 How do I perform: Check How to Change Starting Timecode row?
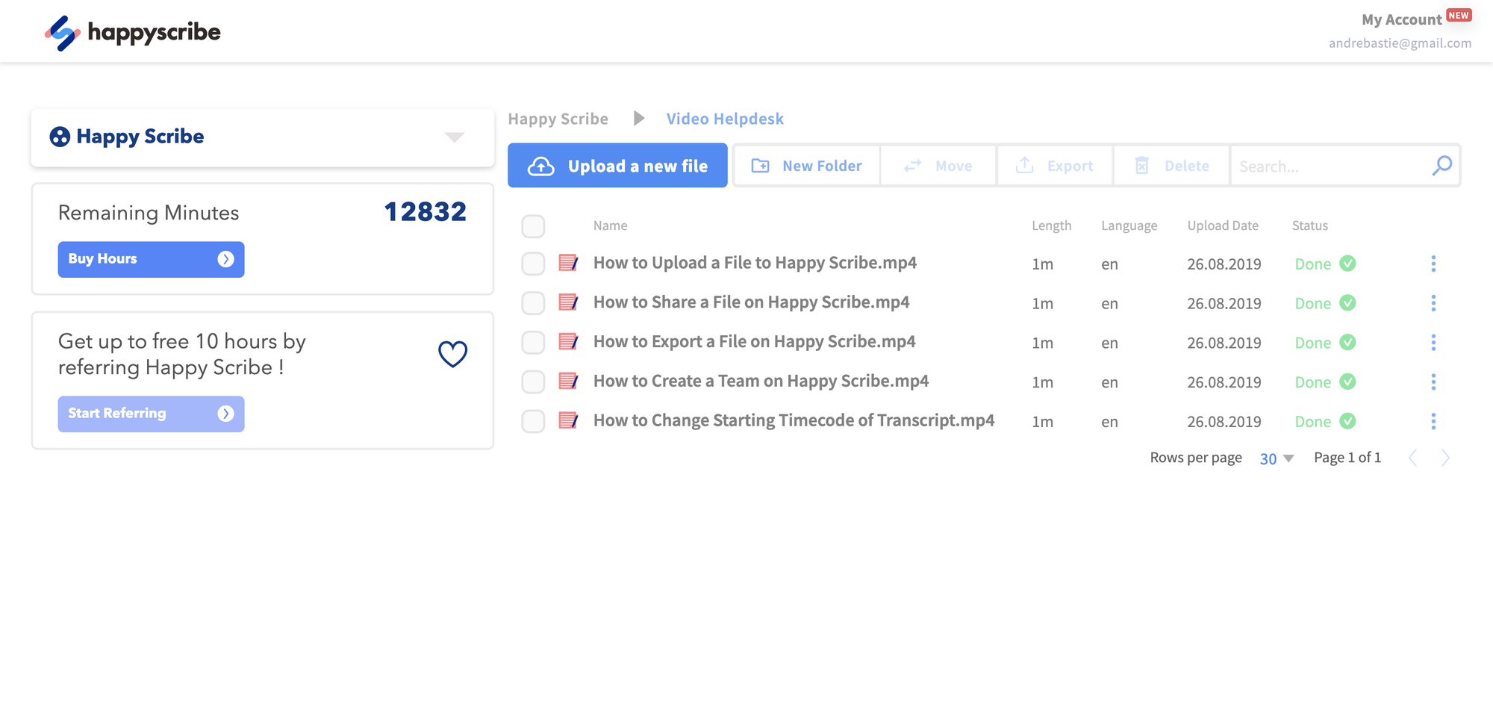533,421
